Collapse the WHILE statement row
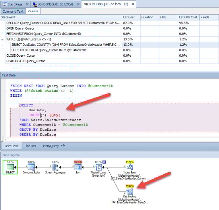 pyautogui.click(x=2, y=39)
